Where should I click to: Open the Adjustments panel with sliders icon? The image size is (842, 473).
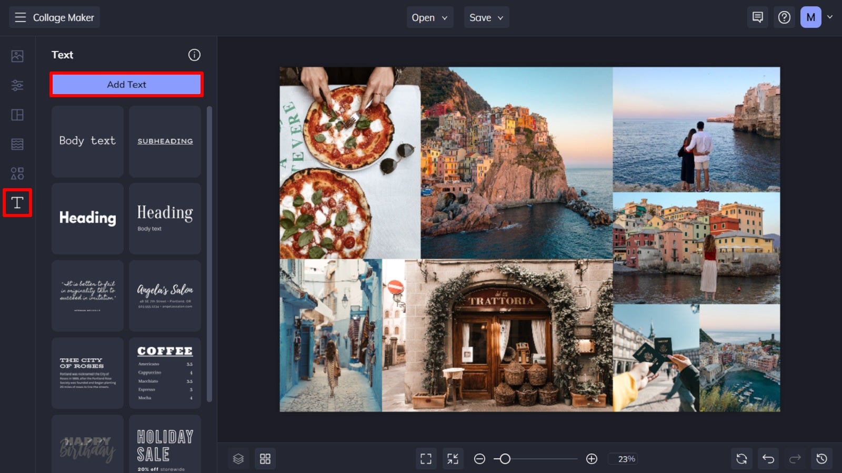tap(17, 85)
